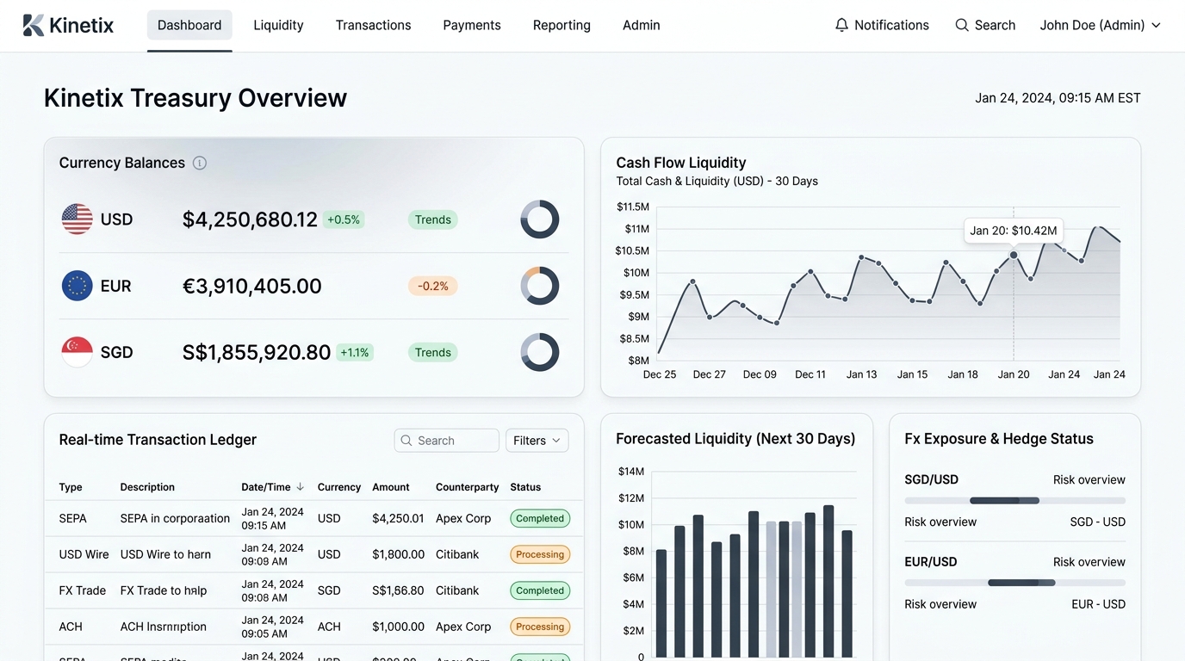Click the USD Trends button
The width and height of the screenshot is (1185, 661).
pyautogui.click(x=433, y=219)
